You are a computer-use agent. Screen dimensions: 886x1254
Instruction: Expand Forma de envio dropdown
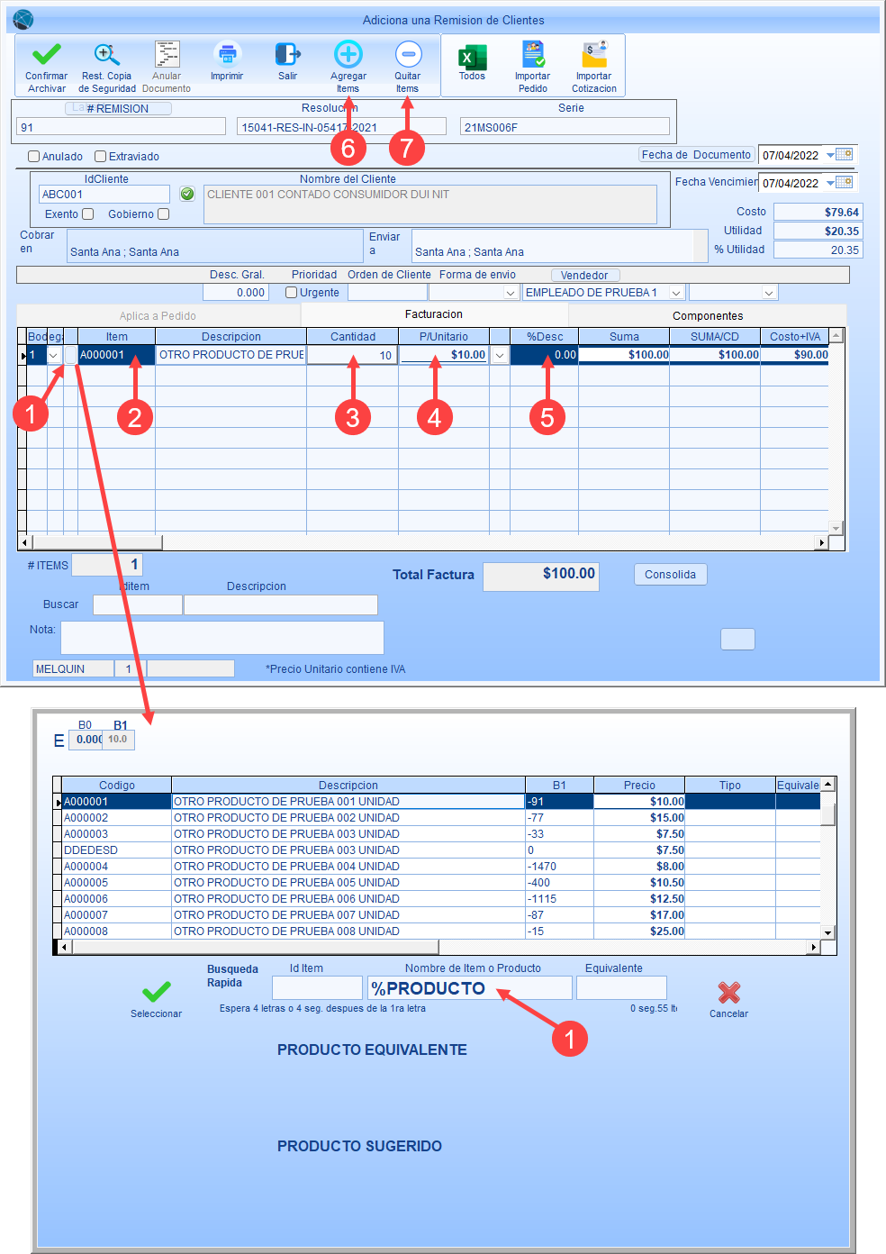(511, 293)
